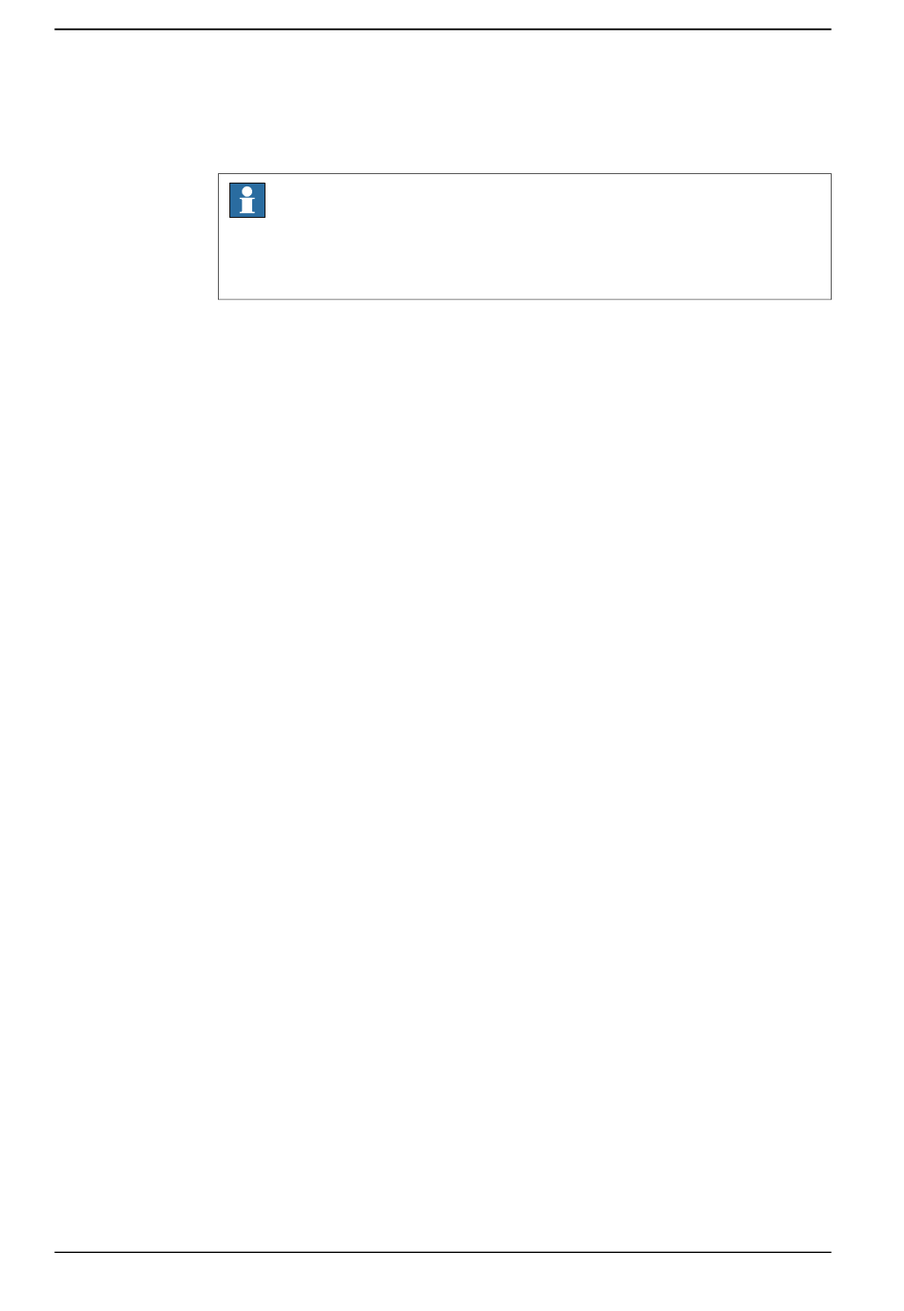Click the blue information note icon
The image size is (904, 1311).
pyautogui.click(x=247, y=201)
